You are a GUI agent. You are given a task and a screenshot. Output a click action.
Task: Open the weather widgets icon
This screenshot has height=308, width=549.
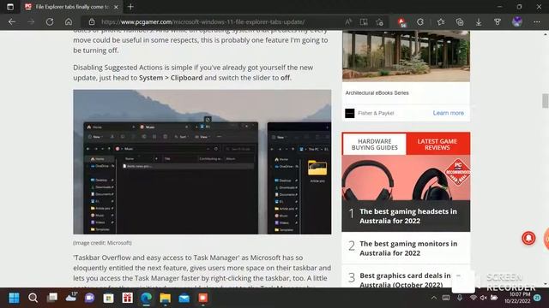[x=70, y=298]
